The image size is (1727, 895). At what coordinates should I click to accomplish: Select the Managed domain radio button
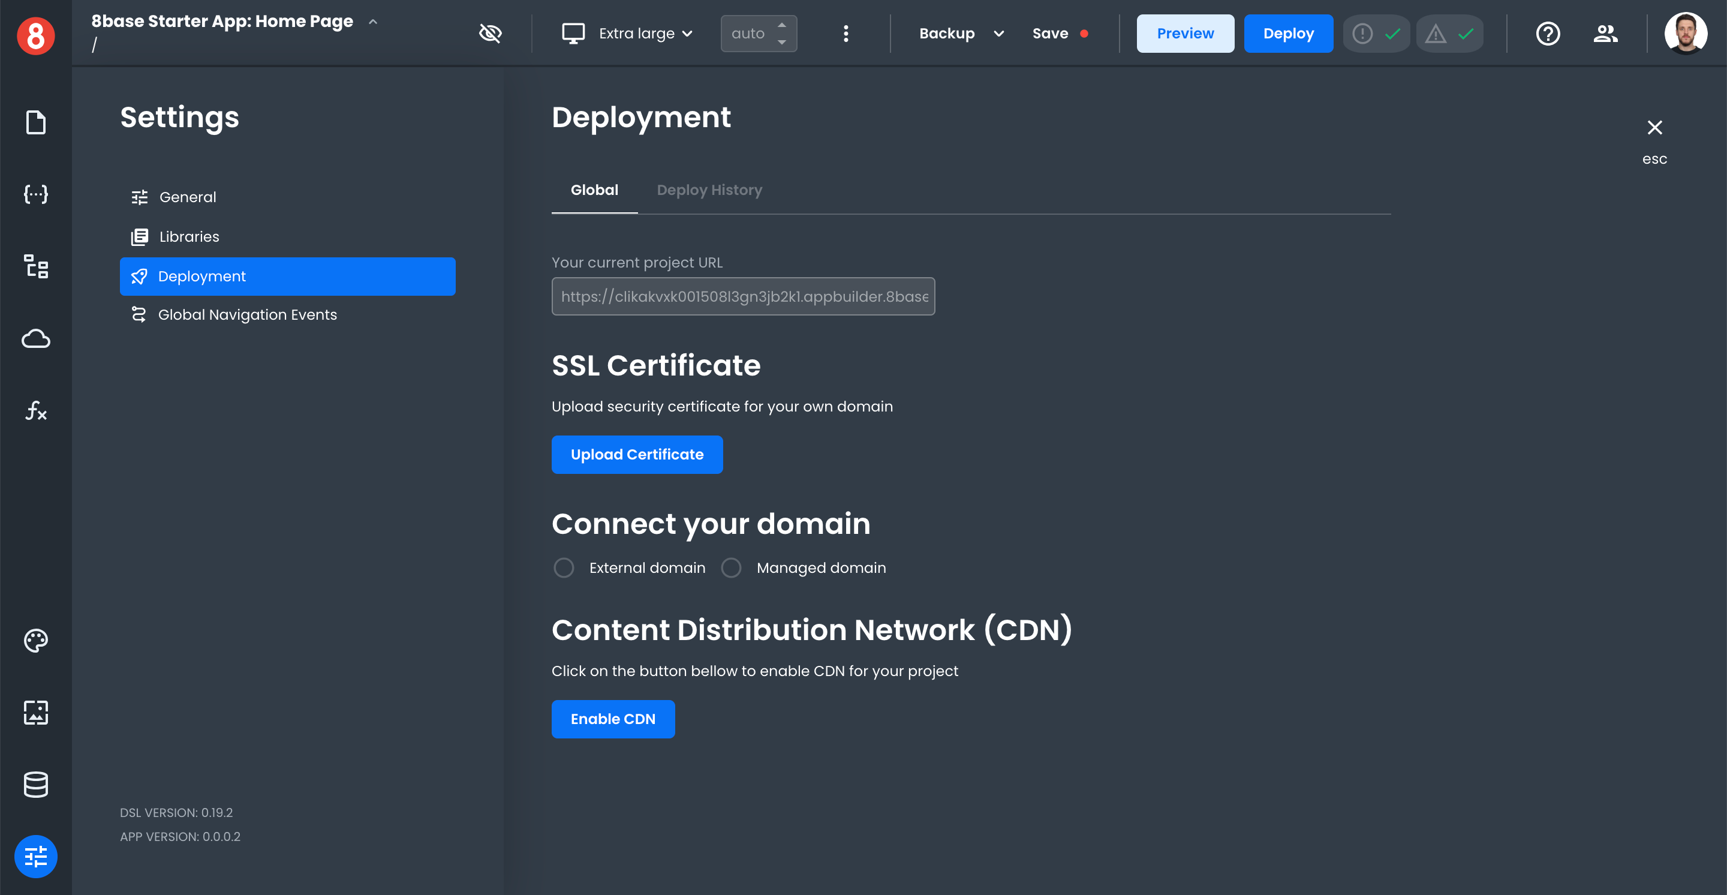(731, 568)
